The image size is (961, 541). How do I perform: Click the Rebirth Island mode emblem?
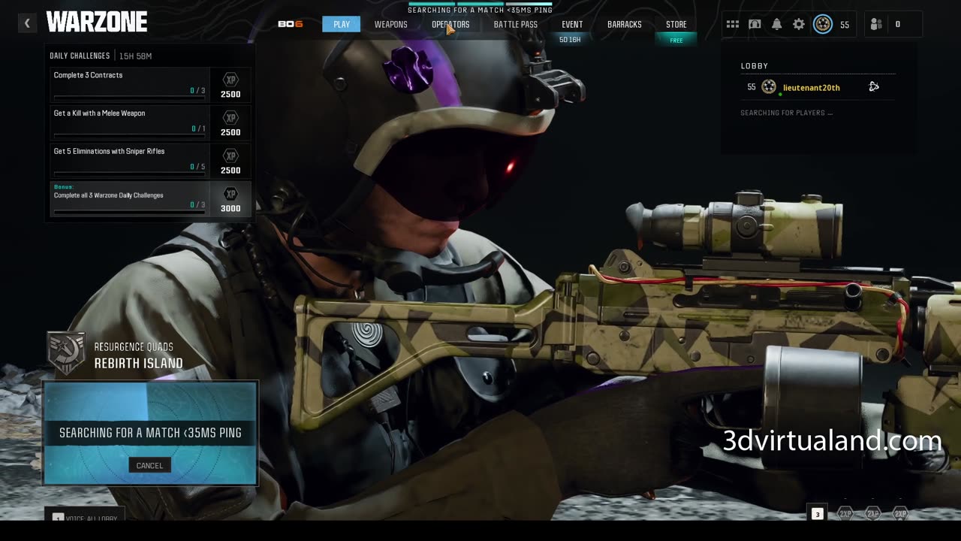[x=66, y=352]
